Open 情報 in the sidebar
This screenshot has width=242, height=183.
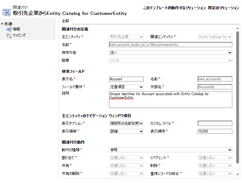(16, 29)
